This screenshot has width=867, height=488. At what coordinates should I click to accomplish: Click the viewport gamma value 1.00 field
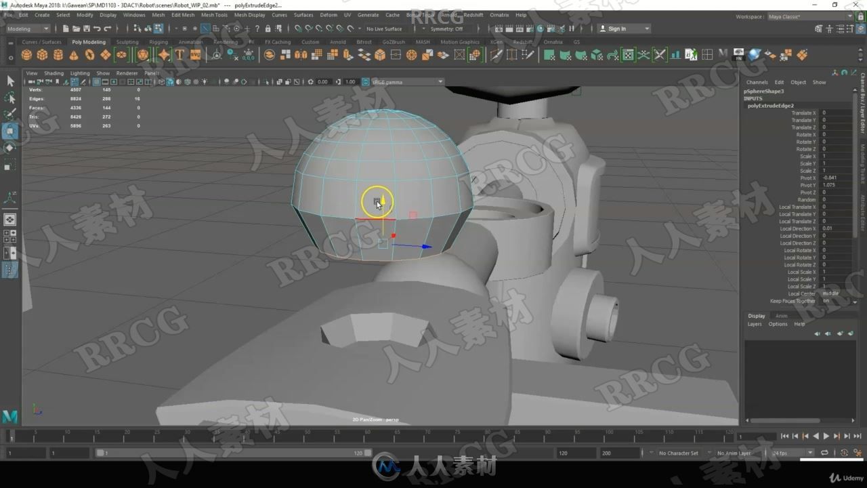[x=350, y=81]
